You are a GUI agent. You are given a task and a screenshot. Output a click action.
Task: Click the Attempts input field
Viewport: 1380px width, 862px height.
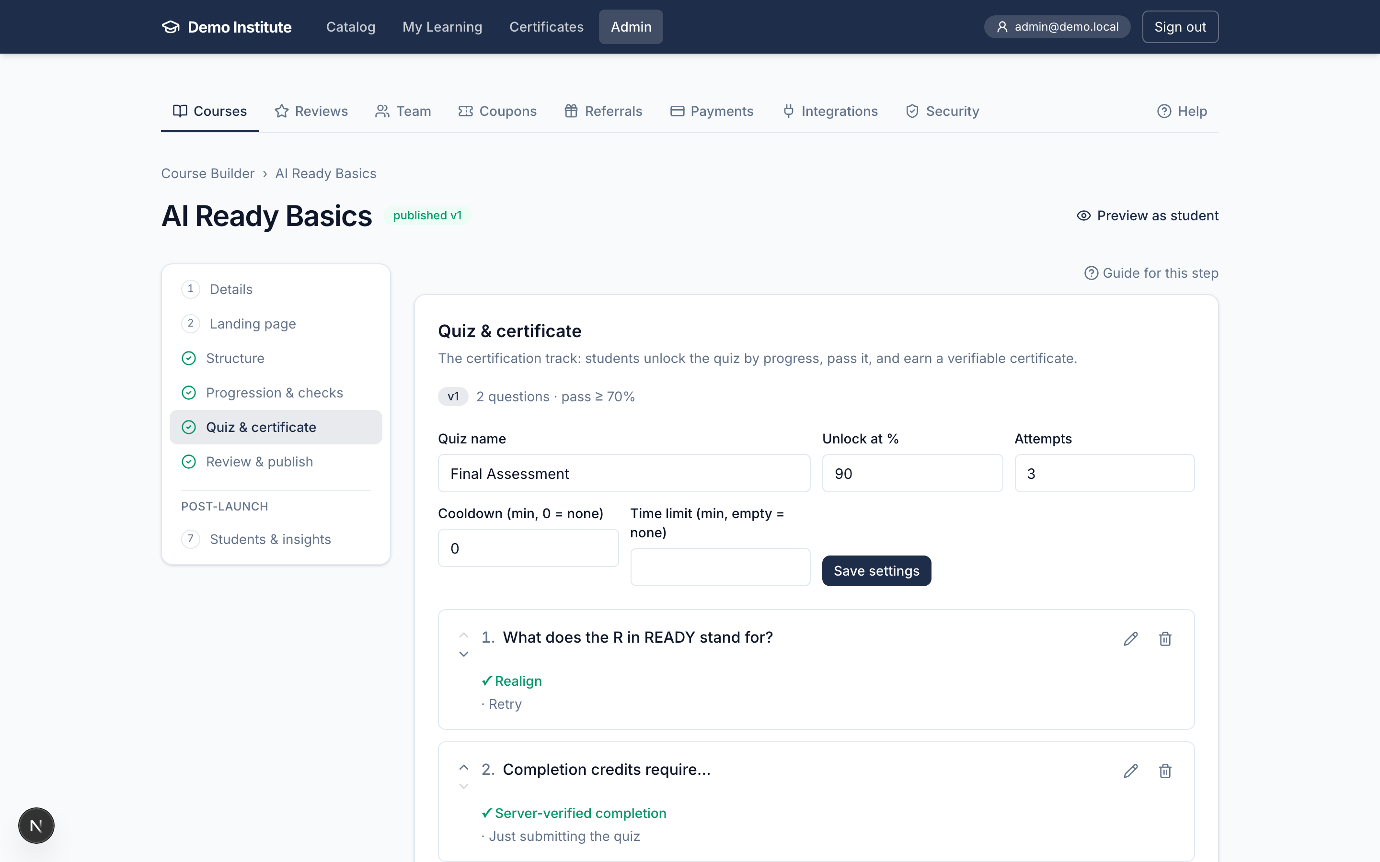[x=1104, y=473]
